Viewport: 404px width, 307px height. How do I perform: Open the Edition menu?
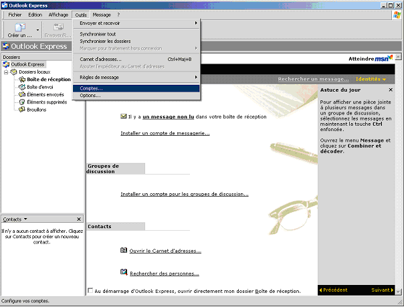tap(35, 15)
